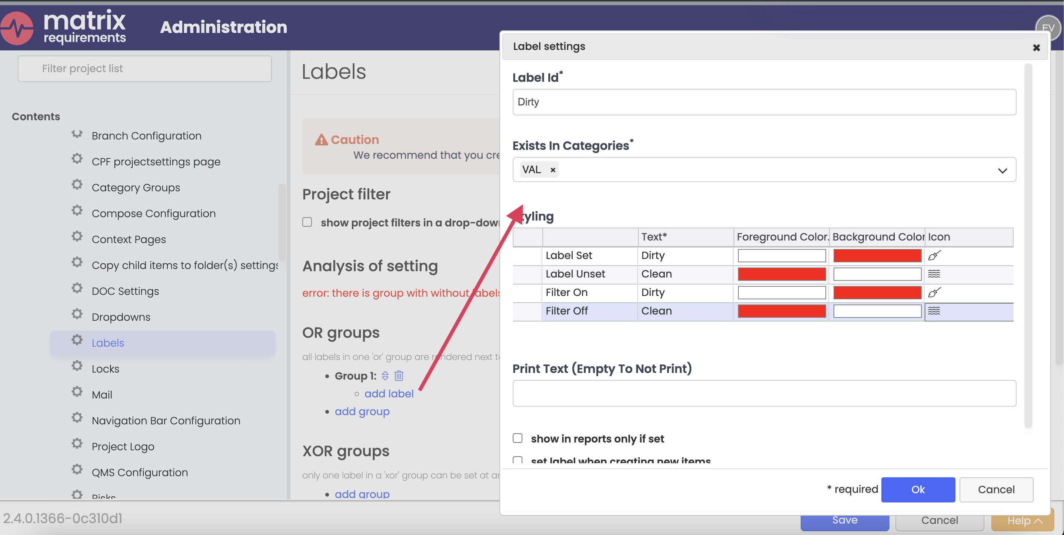Pick Label Set foreground color swatch

coord(781,255)
